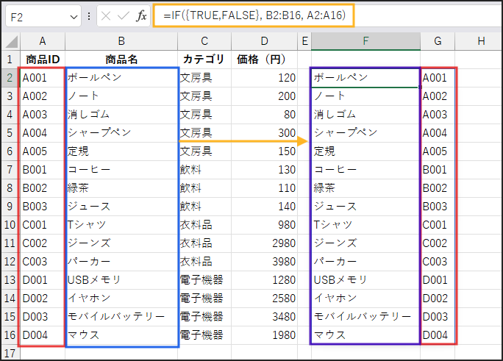Select cell G6 with A005

(x=438, y=151)
